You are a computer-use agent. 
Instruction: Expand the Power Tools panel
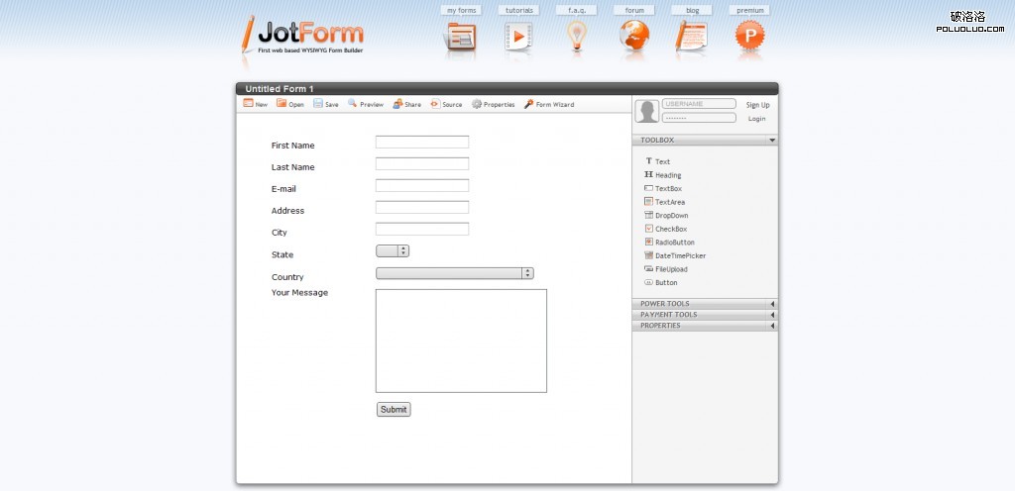704,304
